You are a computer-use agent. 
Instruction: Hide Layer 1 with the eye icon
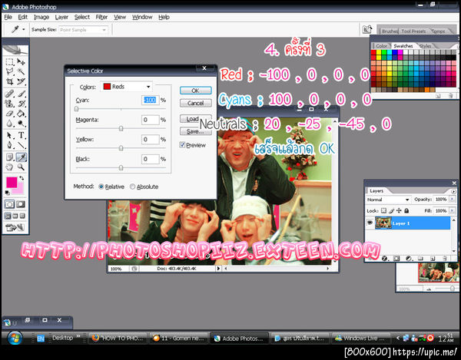click(x=370, y=223)
